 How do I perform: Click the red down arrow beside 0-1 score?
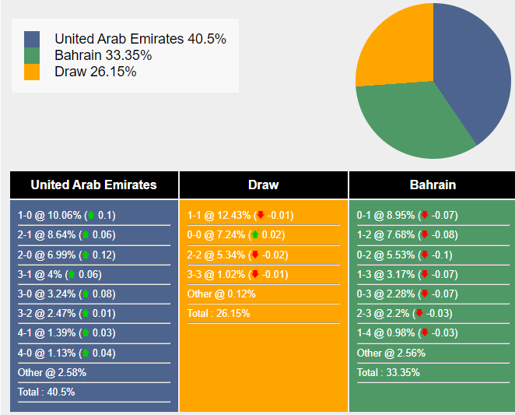click(x=425, y=216)
